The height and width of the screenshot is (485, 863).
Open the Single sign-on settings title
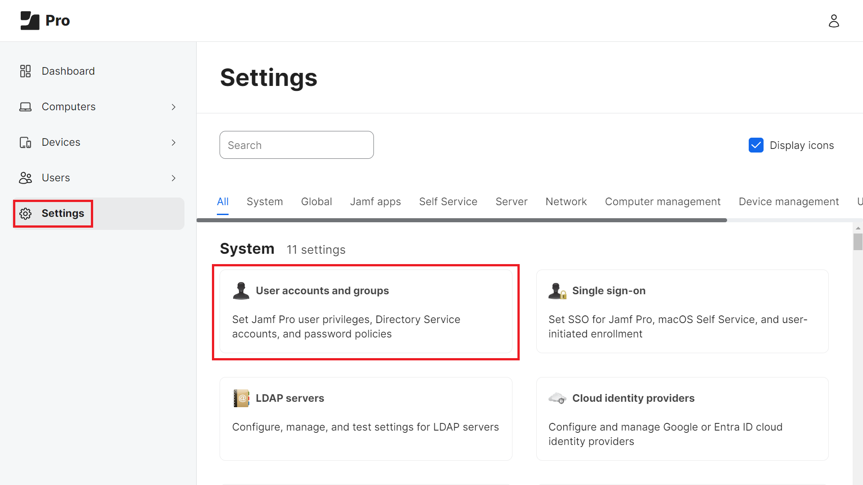point(608,291)
